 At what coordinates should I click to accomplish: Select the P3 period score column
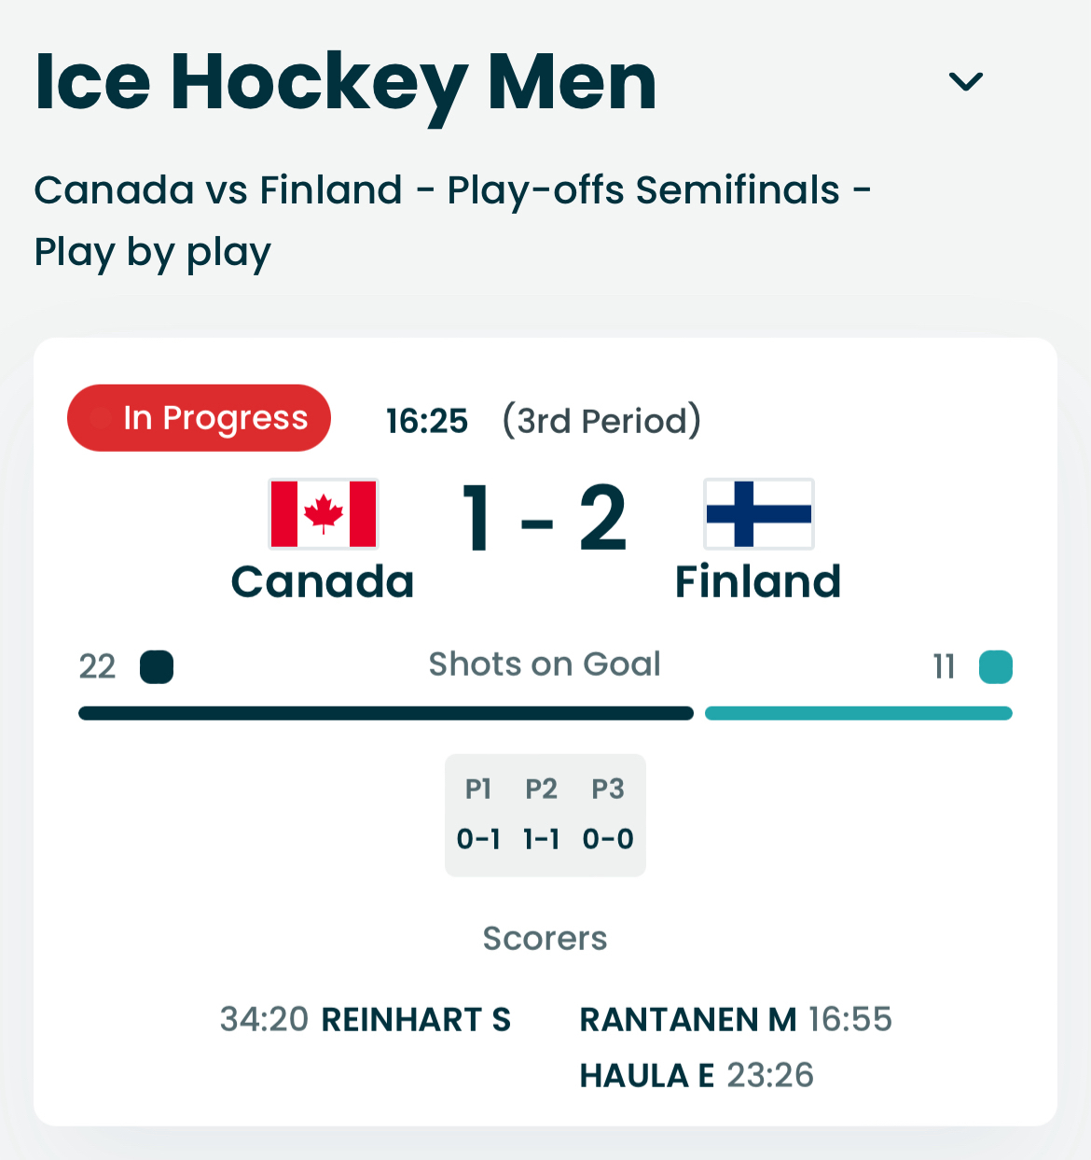[608, 815]
